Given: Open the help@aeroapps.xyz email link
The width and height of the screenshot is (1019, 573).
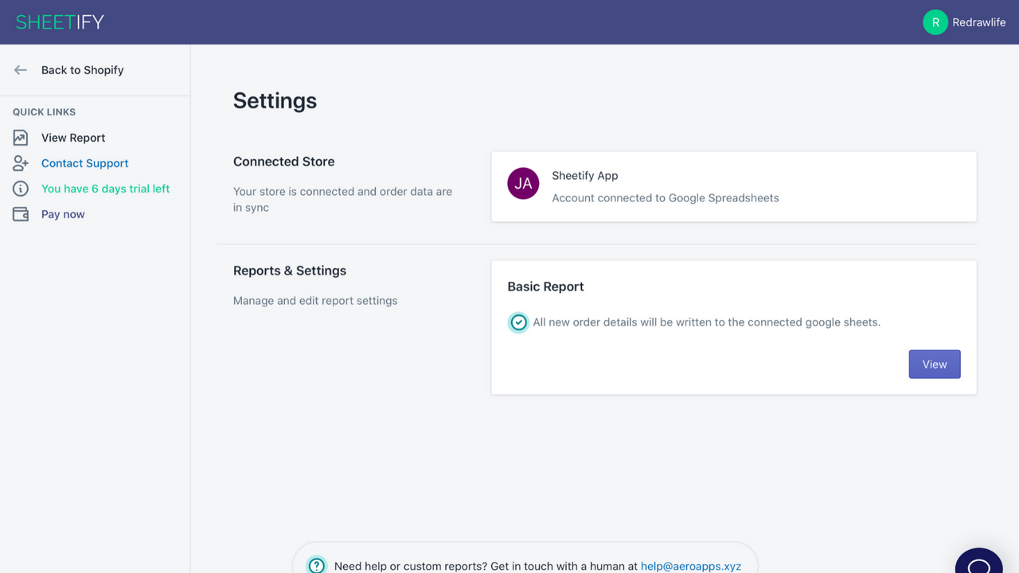Looking at the screenshot, I should point(691,566).
